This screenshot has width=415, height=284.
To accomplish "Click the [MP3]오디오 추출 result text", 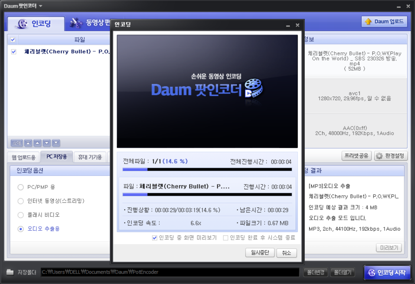I will pyautogui.click(x=329, y=186).
